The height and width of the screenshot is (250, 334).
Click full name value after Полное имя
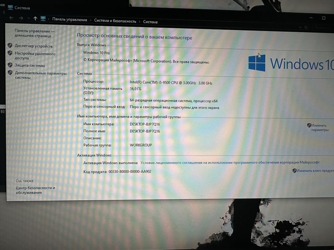[x=145, y=131]
